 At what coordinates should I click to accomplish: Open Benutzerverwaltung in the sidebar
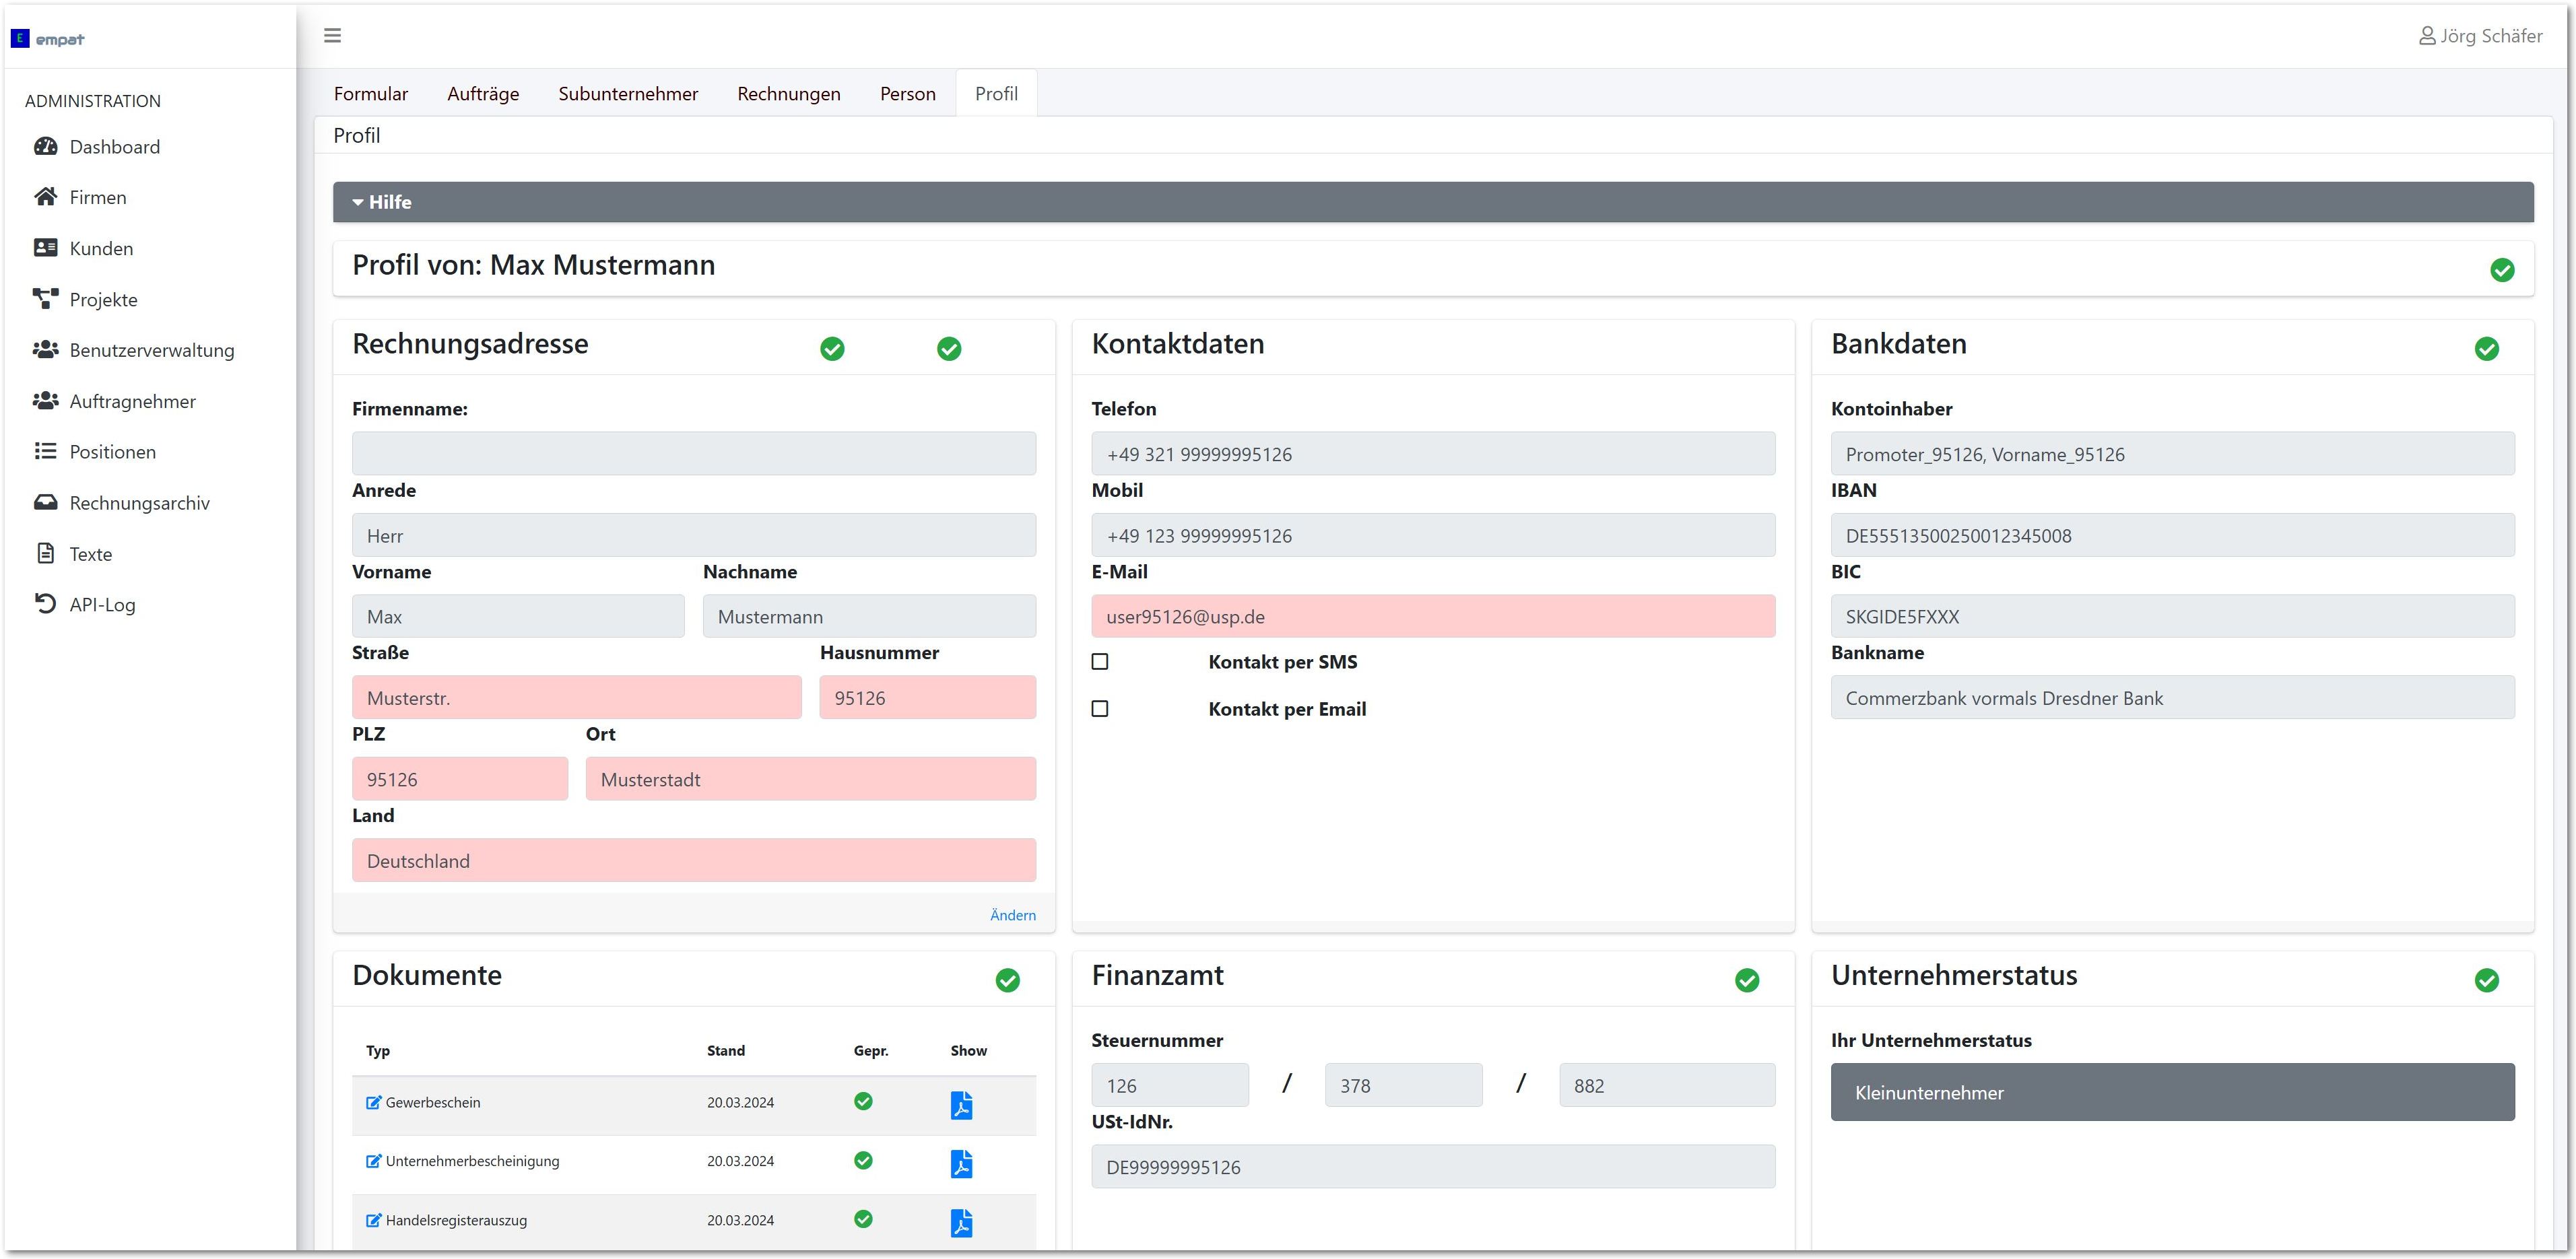[x=152, y=350]
